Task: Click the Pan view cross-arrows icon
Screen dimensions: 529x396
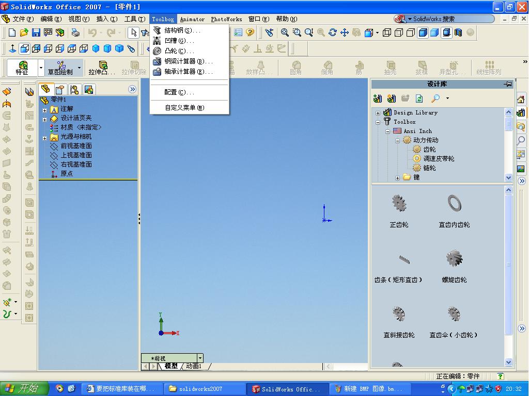Action: click(345, 32)
